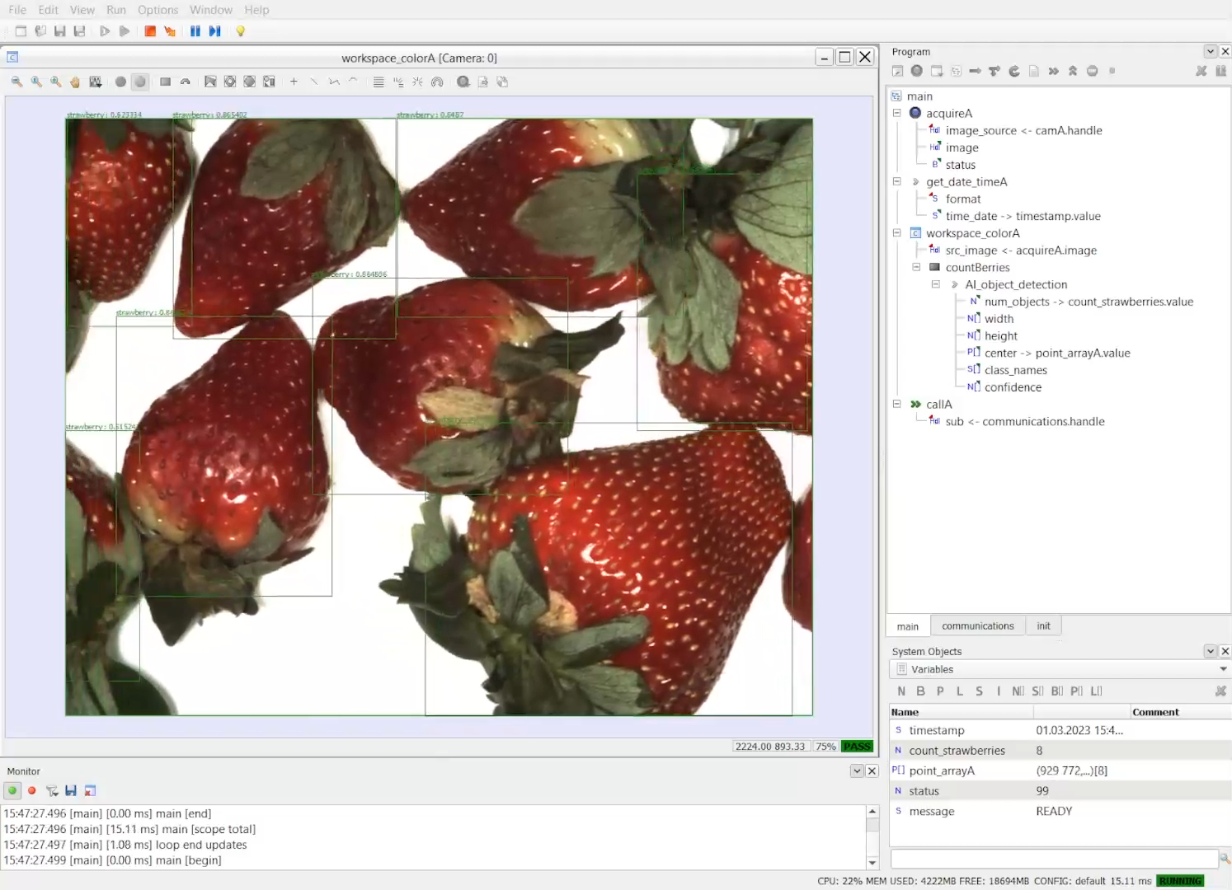Open the Run menu

pyautogui.click(x=116, y=10)
